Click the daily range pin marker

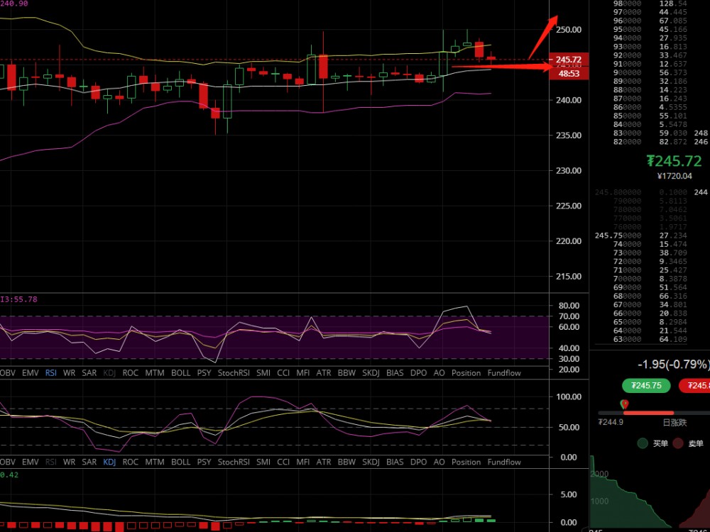625,404
